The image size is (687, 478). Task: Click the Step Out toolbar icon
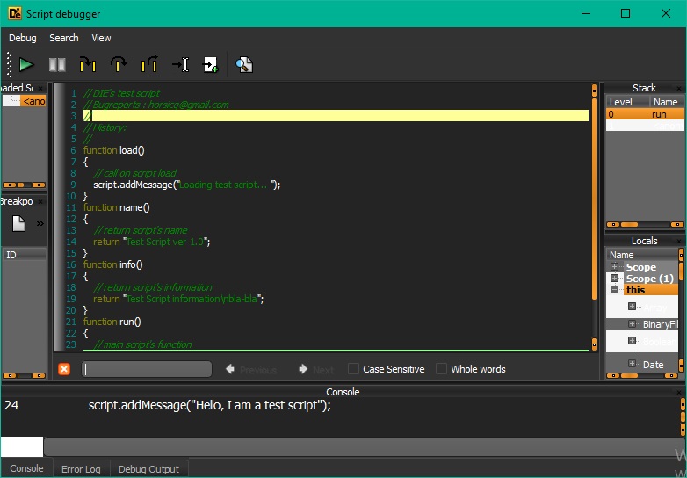pyautogui.click(x=149, y=64)
